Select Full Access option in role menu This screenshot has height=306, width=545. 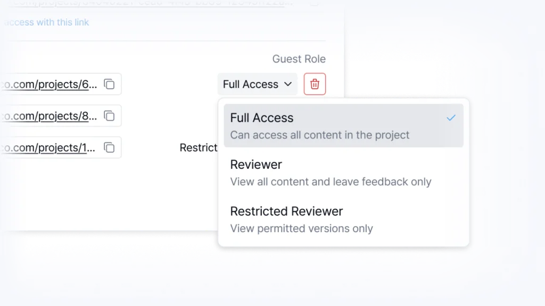(262, 118)
